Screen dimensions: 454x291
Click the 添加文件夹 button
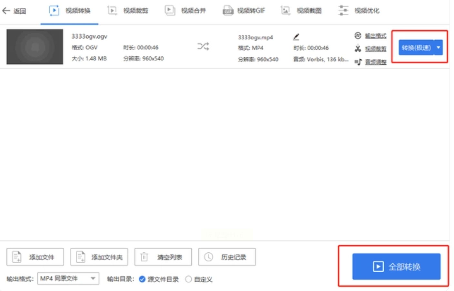click(x=99, y=257)
